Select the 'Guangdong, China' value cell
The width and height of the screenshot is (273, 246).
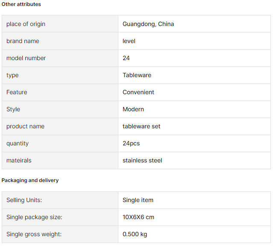pyautogui.click(x=194, y=24)
